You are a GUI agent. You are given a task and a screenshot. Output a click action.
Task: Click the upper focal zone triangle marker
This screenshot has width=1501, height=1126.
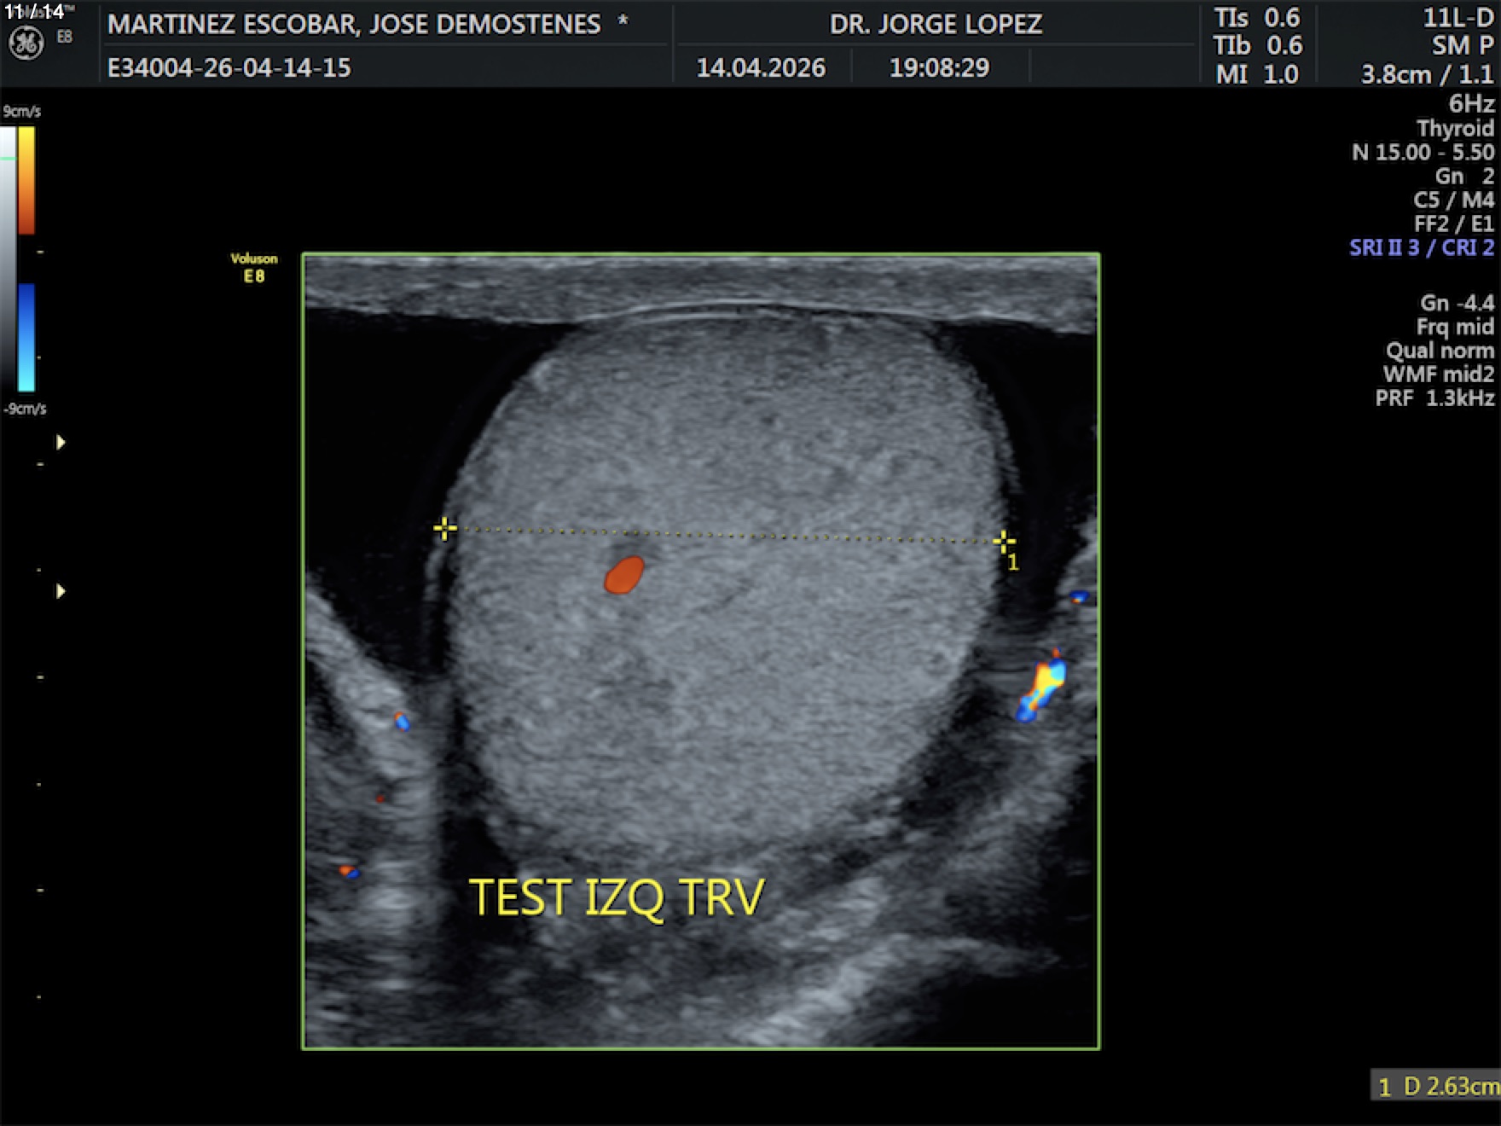point(61,442)
